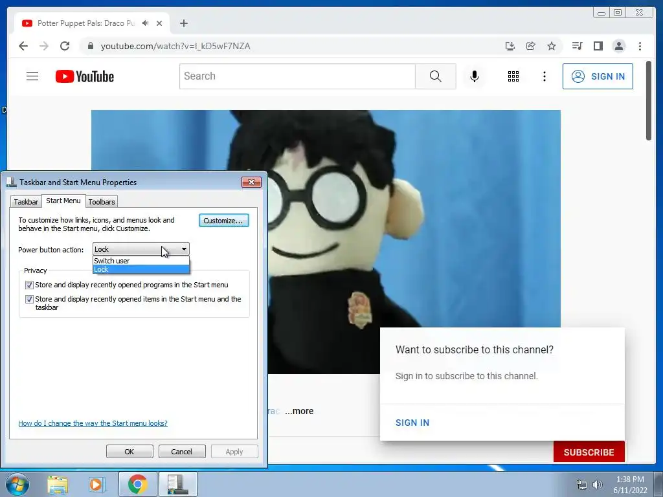Mute tab via speaker icon on tab

(146, 23)
